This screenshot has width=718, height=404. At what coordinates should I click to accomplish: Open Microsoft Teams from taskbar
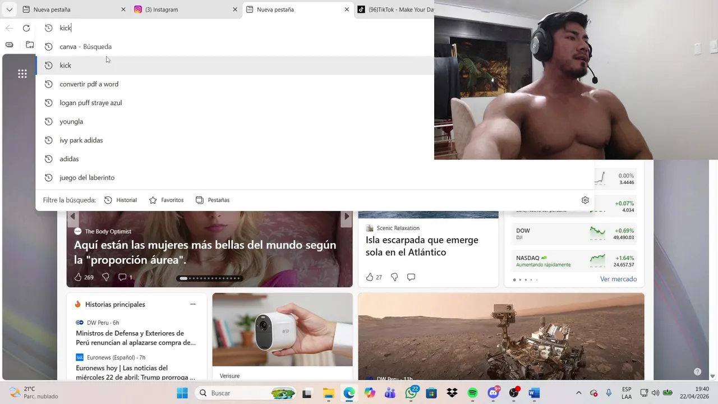click(390, 393)
